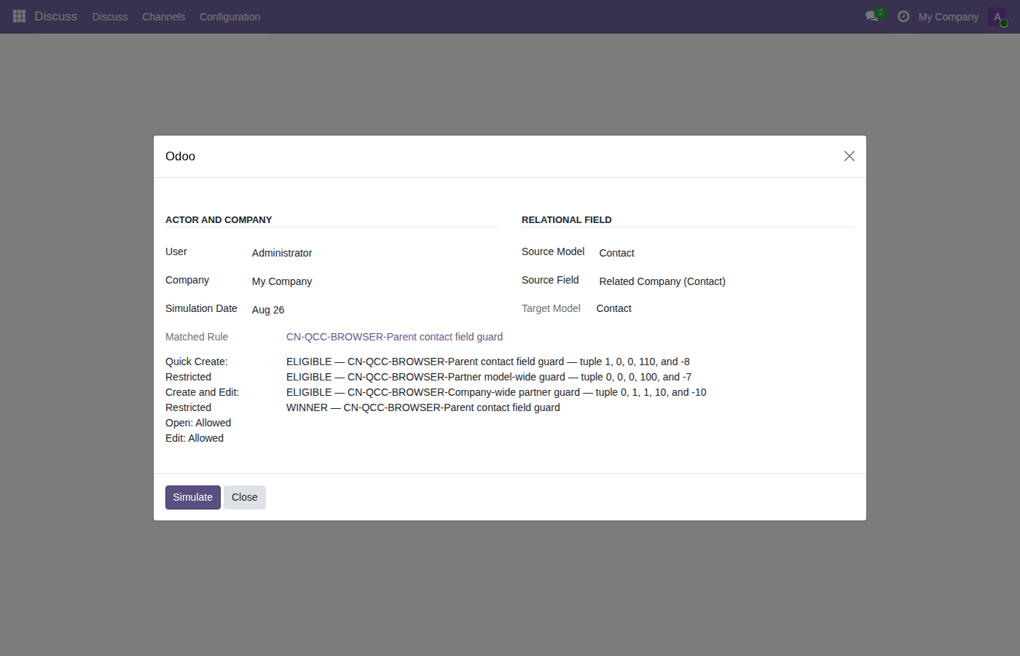Open the user avatar menu

click(x=997, y=17)
